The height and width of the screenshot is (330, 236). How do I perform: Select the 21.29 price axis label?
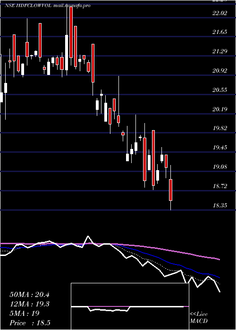[220, 51]
